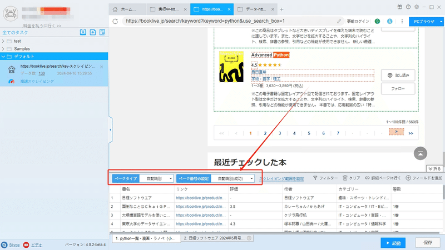The width and height of the screenshot is (445, 250).
Task: Click the フィルター filter button
Action: (x=325, y=178)
